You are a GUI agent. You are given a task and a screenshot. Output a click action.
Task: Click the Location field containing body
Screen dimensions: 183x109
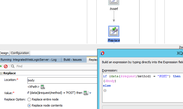62,80
